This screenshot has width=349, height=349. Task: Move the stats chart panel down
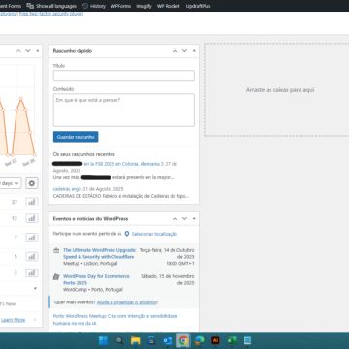(28, 51)
